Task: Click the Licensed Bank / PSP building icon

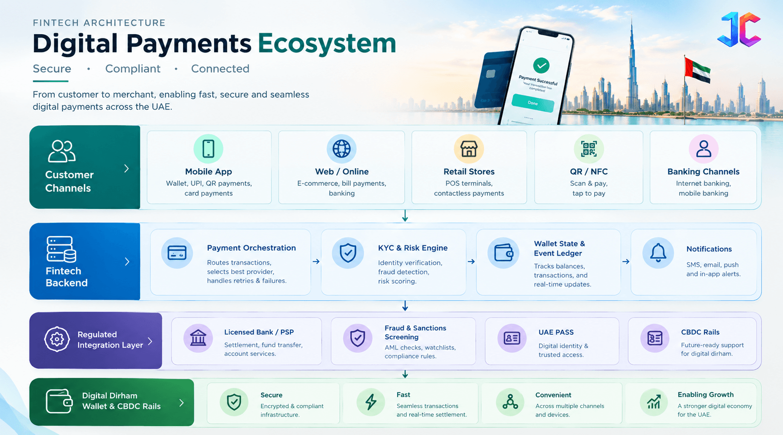Action: (x=198, y=338)
